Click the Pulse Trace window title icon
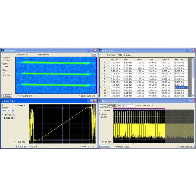The image size is (196, 196). (2, 101)
